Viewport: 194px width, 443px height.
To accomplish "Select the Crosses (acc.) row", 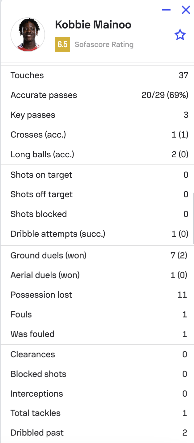I will 97,135.
